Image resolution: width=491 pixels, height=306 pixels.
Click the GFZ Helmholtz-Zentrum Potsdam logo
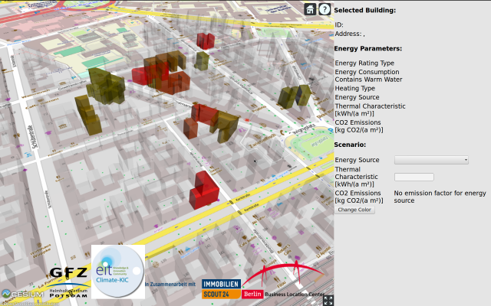click(68, 279)
